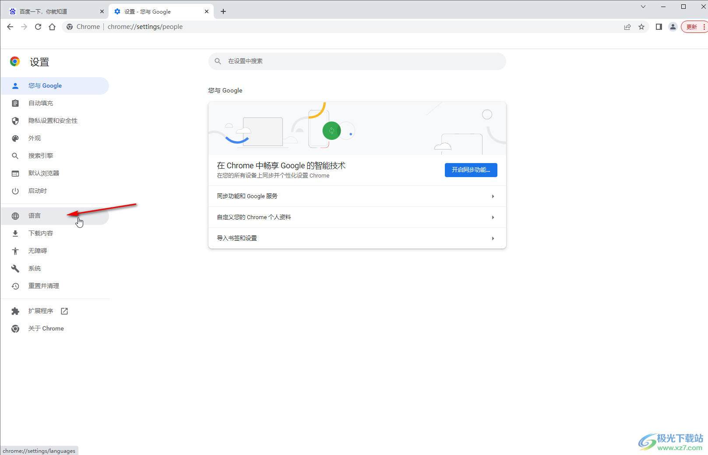This screenshot has height=455, width=708.
Task: Select 您与 Google in sidebar
Action: (x=55, y=86)
